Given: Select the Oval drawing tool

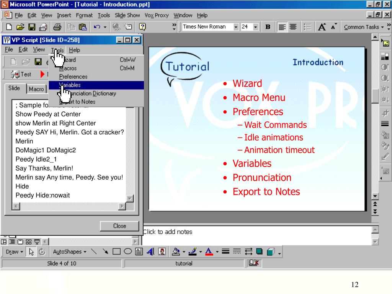Looking at the screenshot, I should coord(128,252).
